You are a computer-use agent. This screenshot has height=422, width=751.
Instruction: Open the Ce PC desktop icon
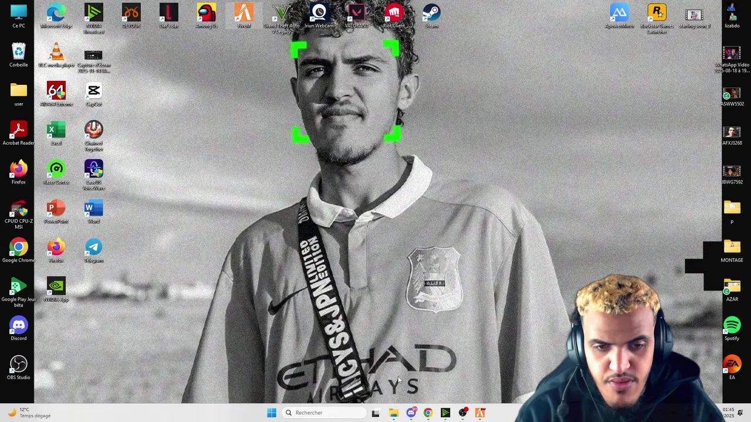(18, 16)
